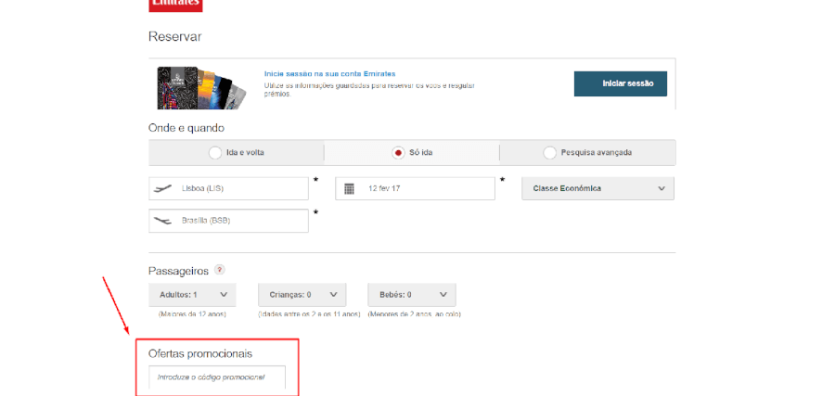Click the Lisboa (LIS) departure field

pyautogui.click(x=228, y=188)
